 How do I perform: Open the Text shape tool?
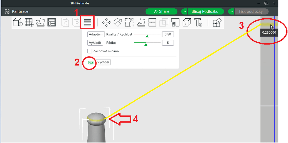click(x=198, y=22)
